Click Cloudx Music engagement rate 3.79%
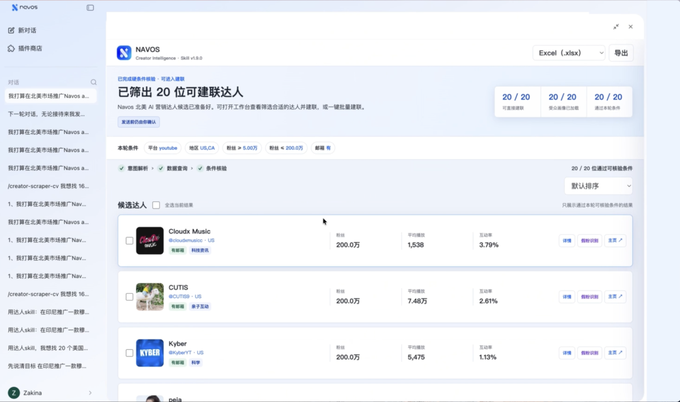This screenshot has width=680, height=402. [489, 245]
